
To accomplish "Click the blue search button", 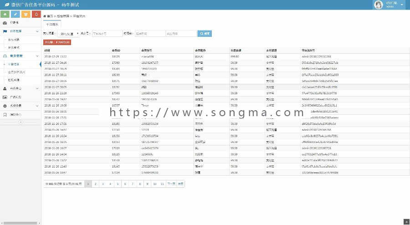I will 205,34.
